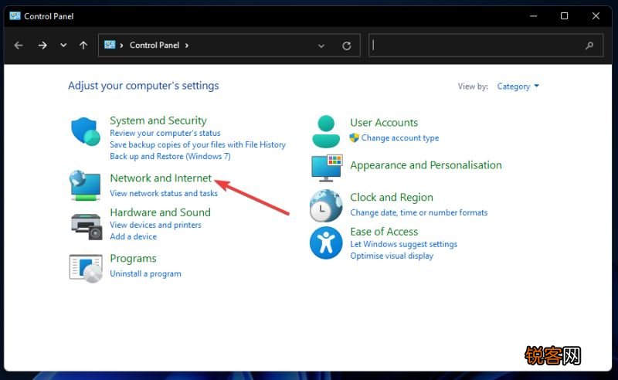Screen dimensions: 618x380
Task: Open the Programs disc icon
Action: click(x=86, y=269)
